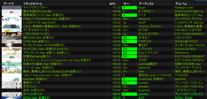Image resolution: width=207 pixels, height=99 pixels.
Task: Select album LOST STORY
Action: (x=183, y=38)
